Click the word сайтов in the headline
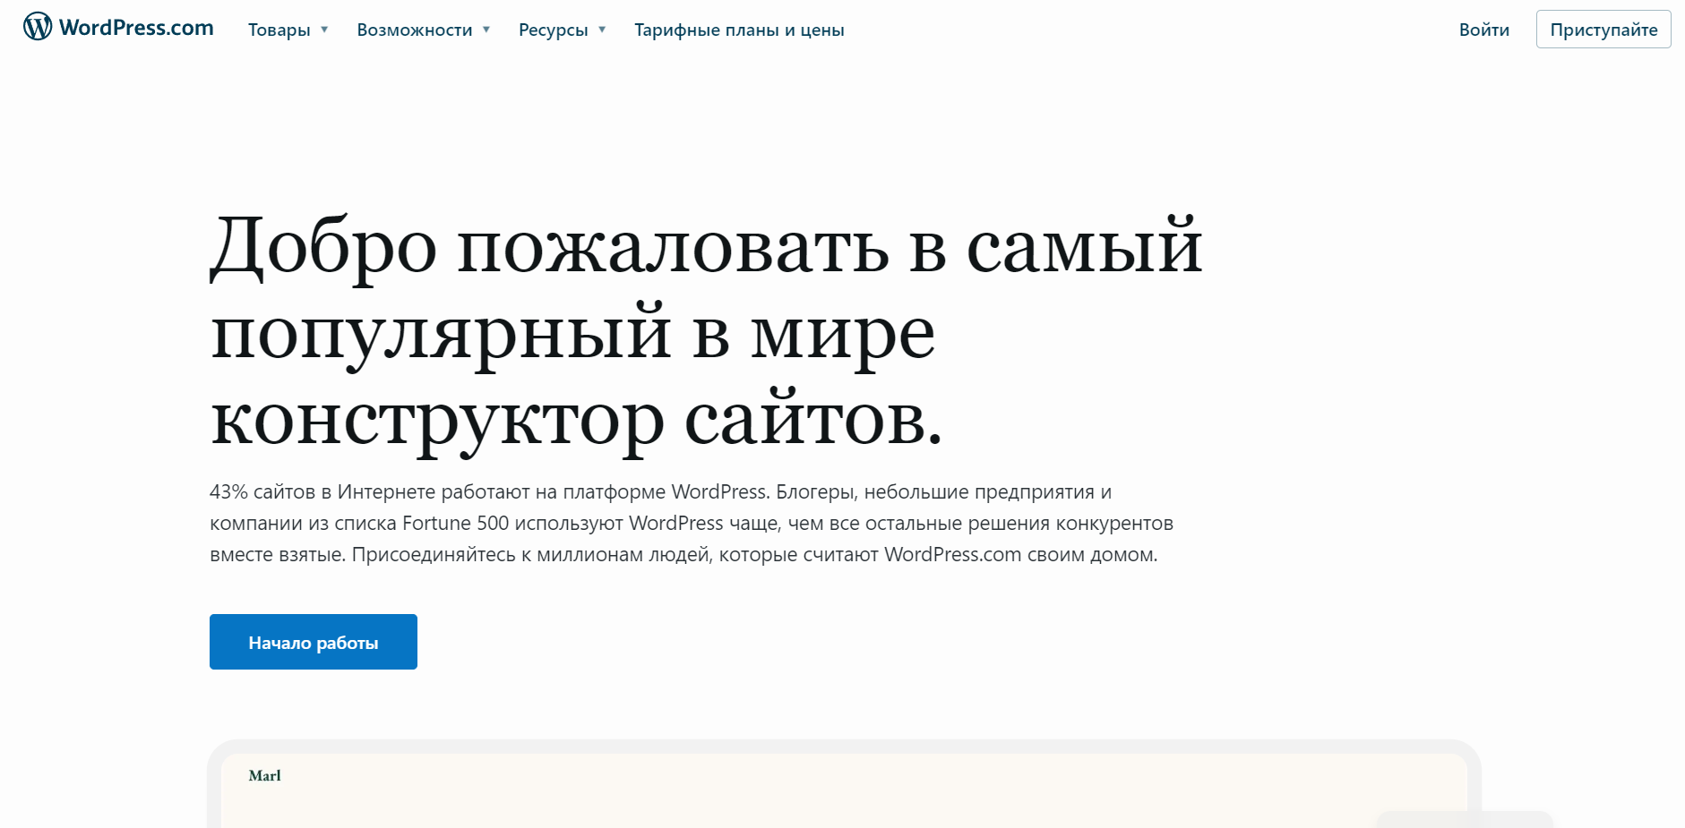 [812, 421]
